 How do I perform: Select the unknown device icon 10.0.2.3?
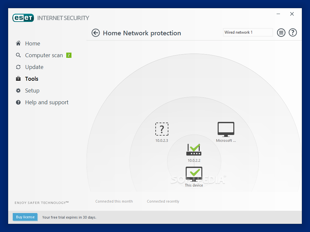point(162,129)
